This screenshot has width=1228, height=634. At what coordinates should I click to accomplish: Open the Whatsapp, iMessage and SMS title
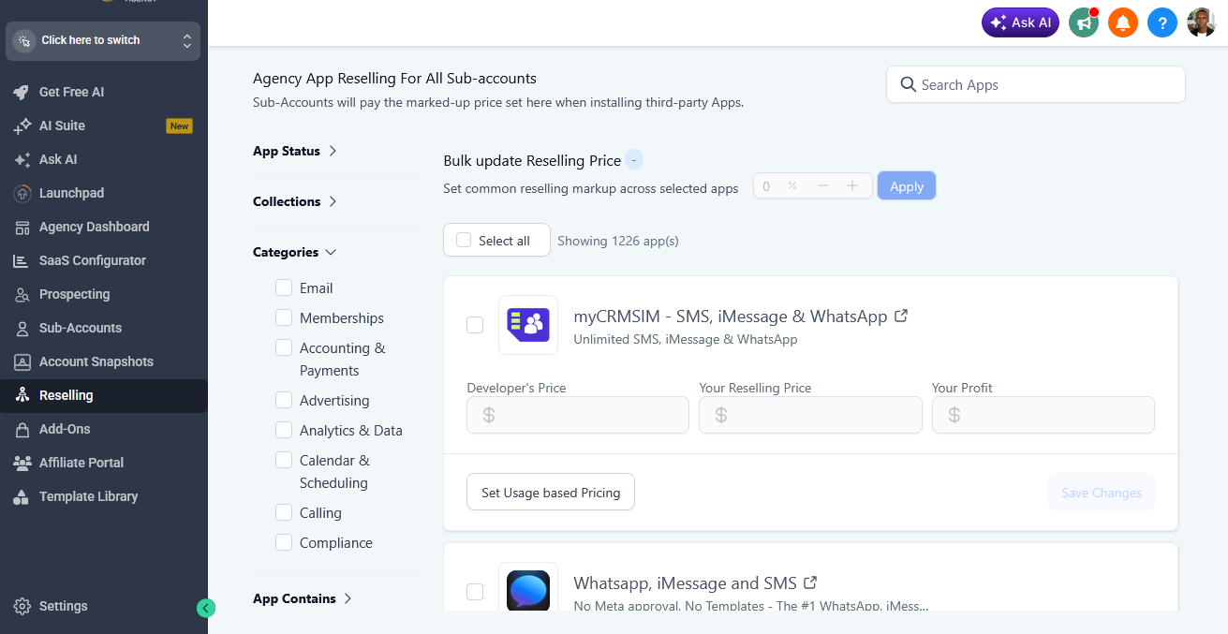click(686, 582)
